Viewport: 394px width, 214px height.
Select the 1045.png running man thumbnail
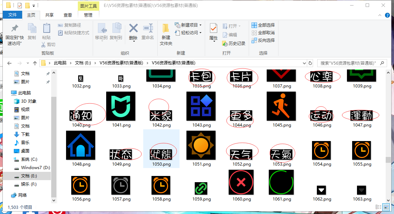point(281,106)
